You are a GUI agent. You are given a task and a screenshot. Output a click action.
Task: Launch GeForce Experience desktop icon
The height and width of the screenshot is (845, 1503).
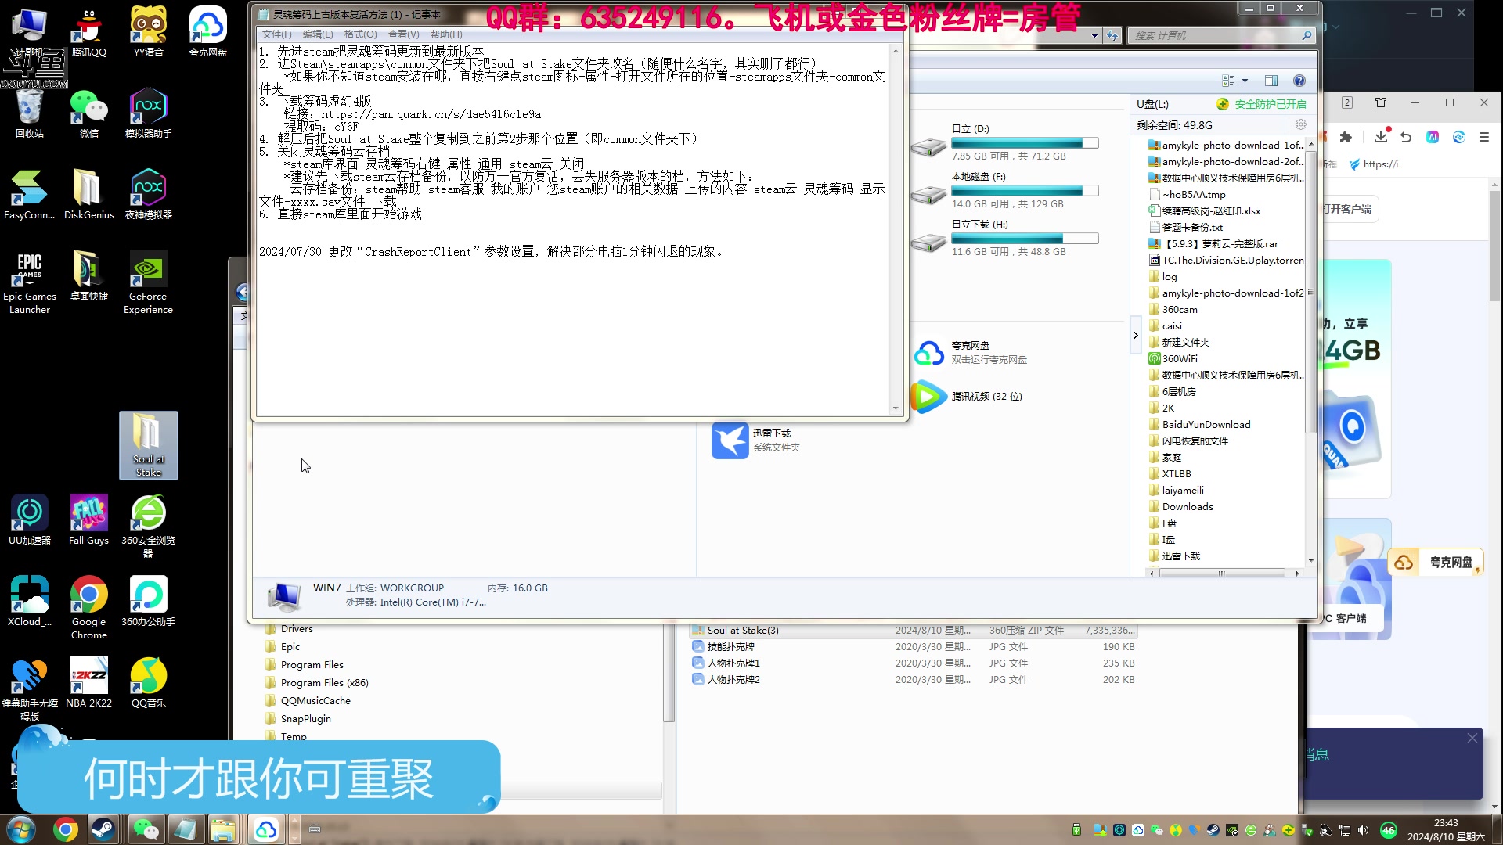pyautogui.click(x=148, y=282)
